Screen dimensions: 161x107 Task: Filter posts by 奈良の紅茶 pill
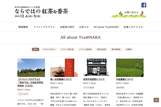pyautogui.click(x=101, y=49)
